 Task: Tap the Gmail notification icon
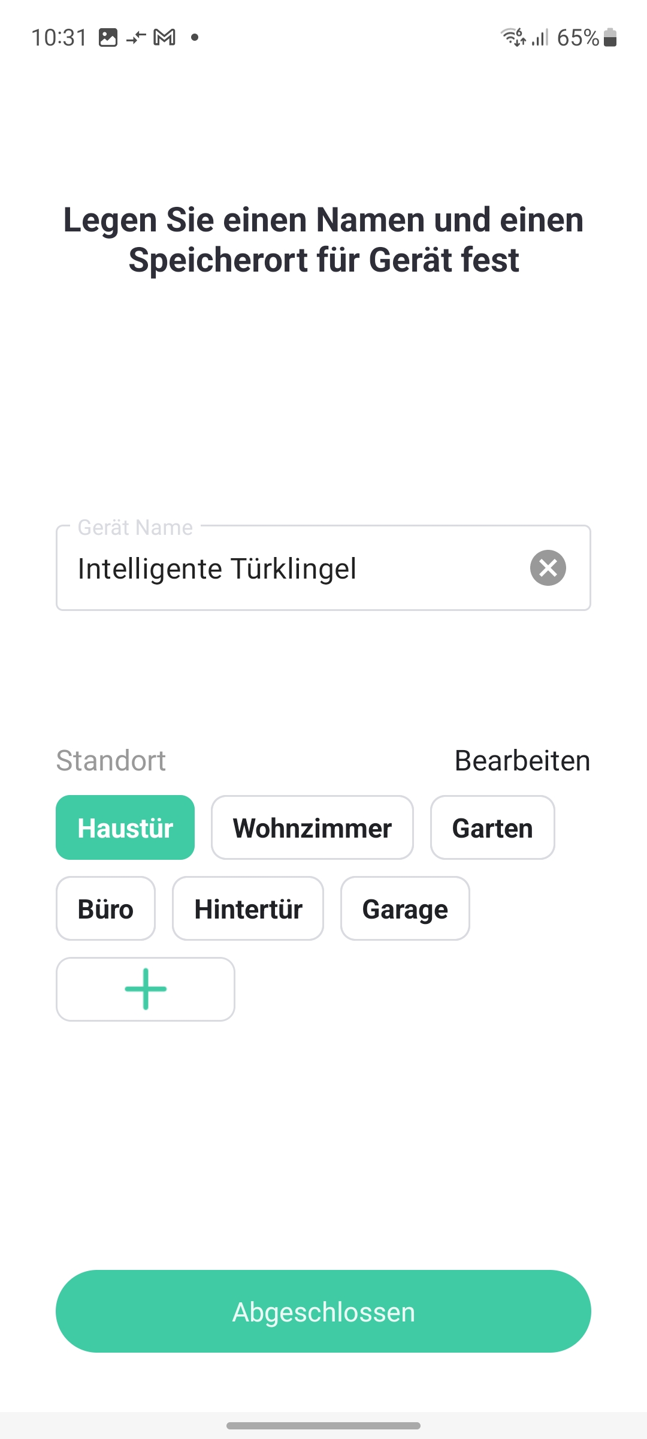(165, 38)
